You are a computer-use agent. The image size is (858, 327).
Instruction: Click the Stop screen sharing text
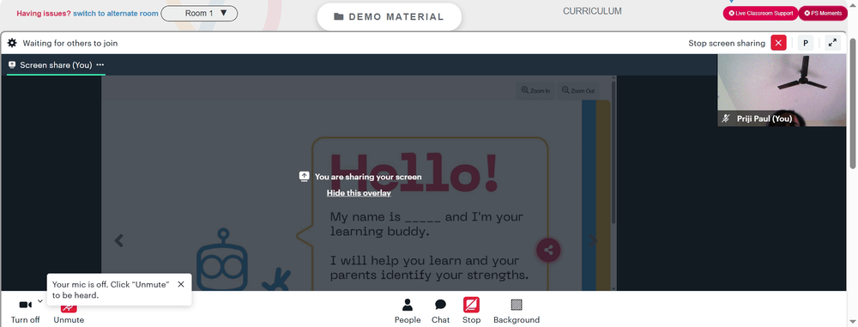(727, 43)
